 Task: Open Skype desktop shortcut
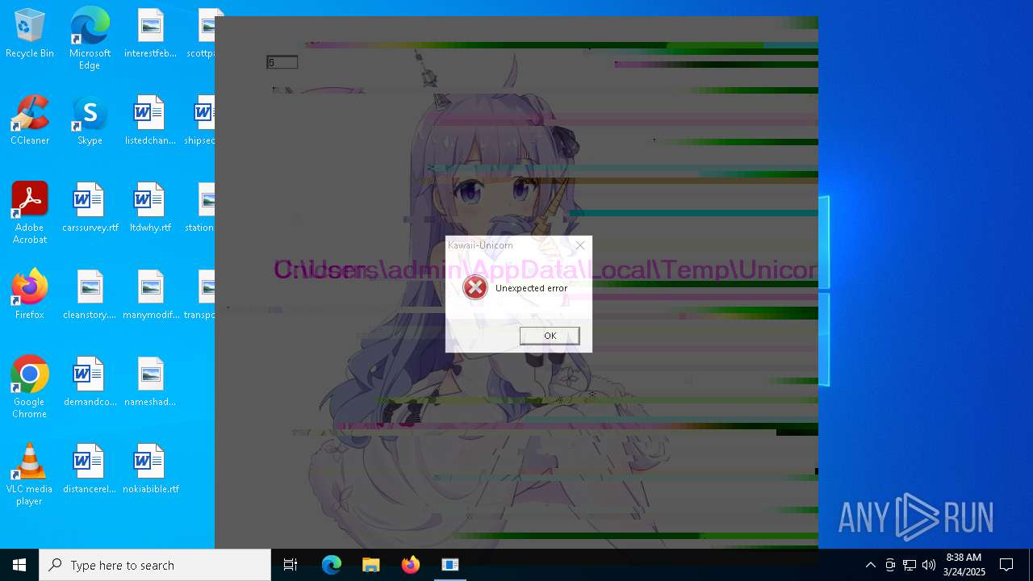click(x=90, y=121)
